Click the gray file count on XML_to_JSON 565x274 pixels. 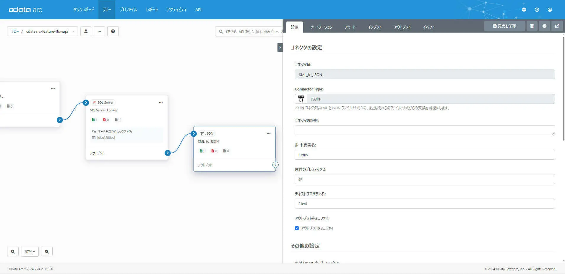[x=226, y=151]
